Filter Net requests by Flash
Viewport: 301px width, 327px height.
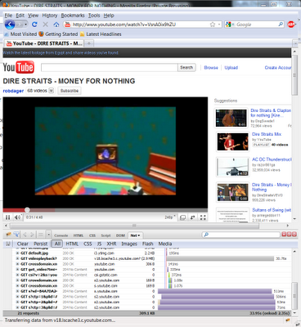point(147,244)
